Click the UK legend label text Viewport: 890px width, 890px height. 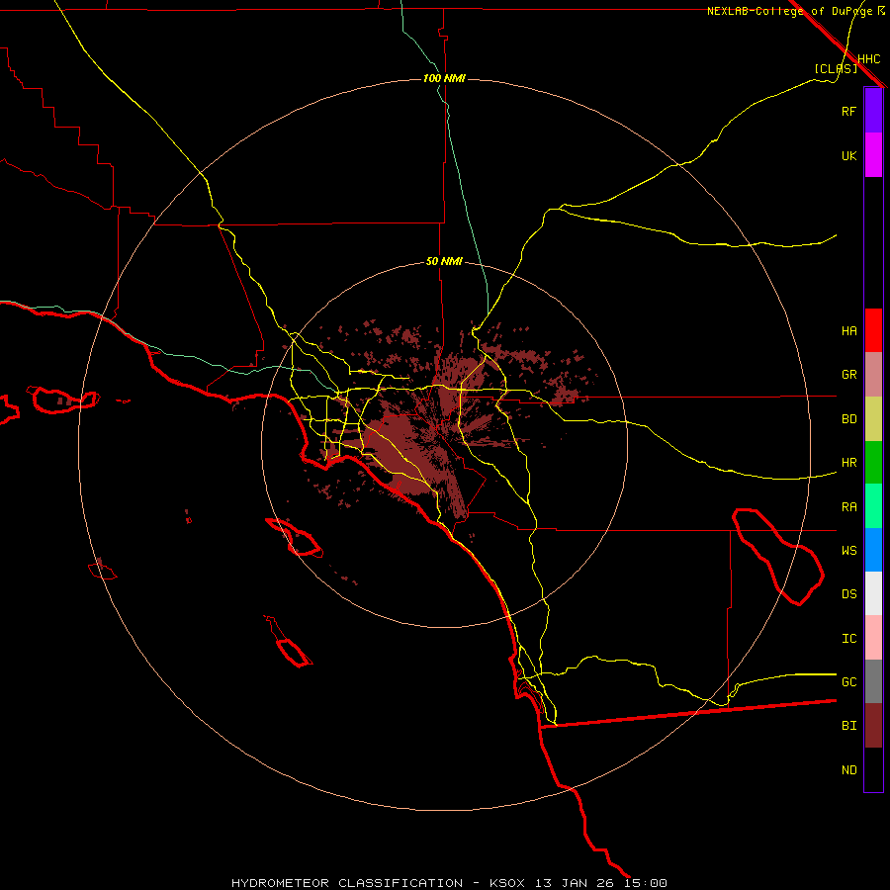pos(848,155)
